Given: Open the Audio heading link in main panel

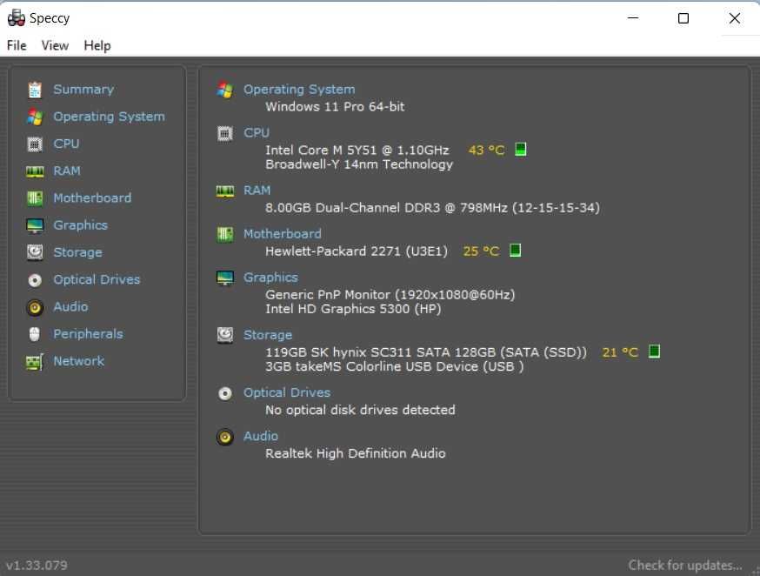Looking at the screenshot, I should tap(261, 437).
